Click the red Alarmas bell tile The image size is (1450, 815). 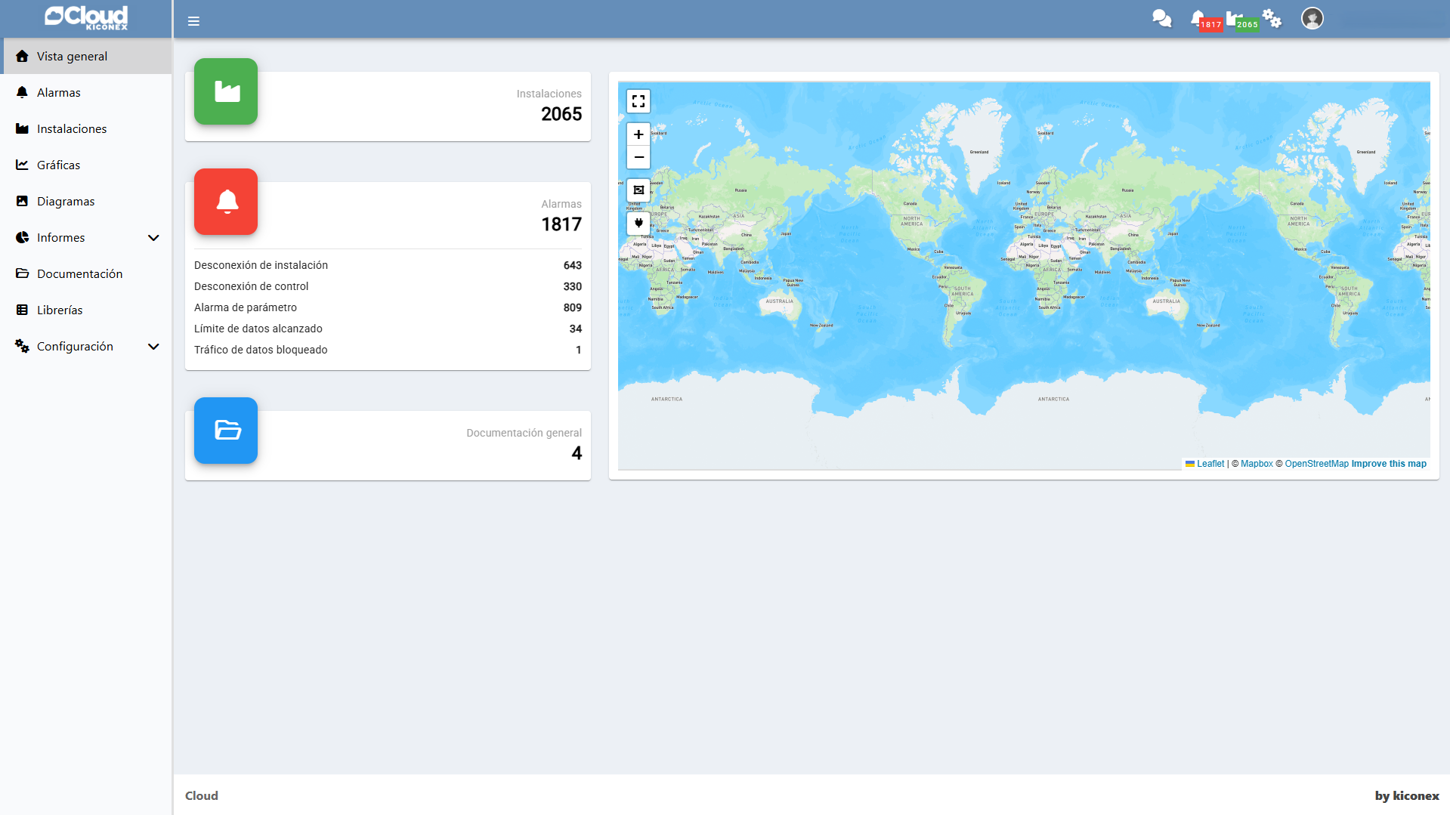point(226,202)
